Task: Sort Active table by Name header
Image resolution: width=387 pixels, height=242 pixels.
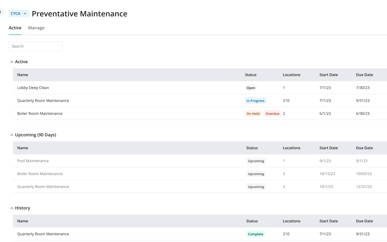Action: pos(23,75)
